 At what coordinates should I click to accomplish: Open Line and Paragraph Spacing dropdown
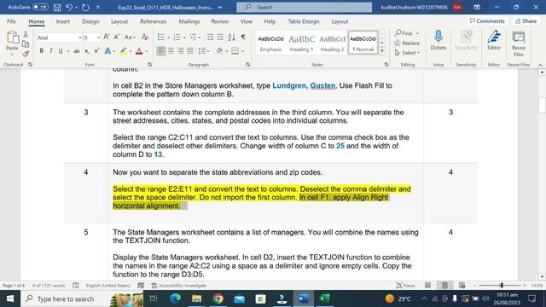pos(203,51)
